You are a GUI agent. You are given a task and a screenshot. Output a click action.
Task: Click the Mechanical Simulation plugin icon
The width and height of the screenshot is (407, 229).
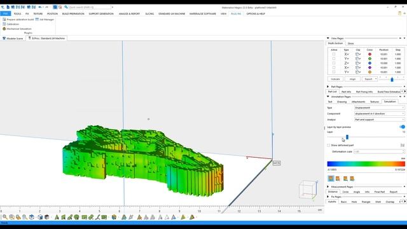4,29
